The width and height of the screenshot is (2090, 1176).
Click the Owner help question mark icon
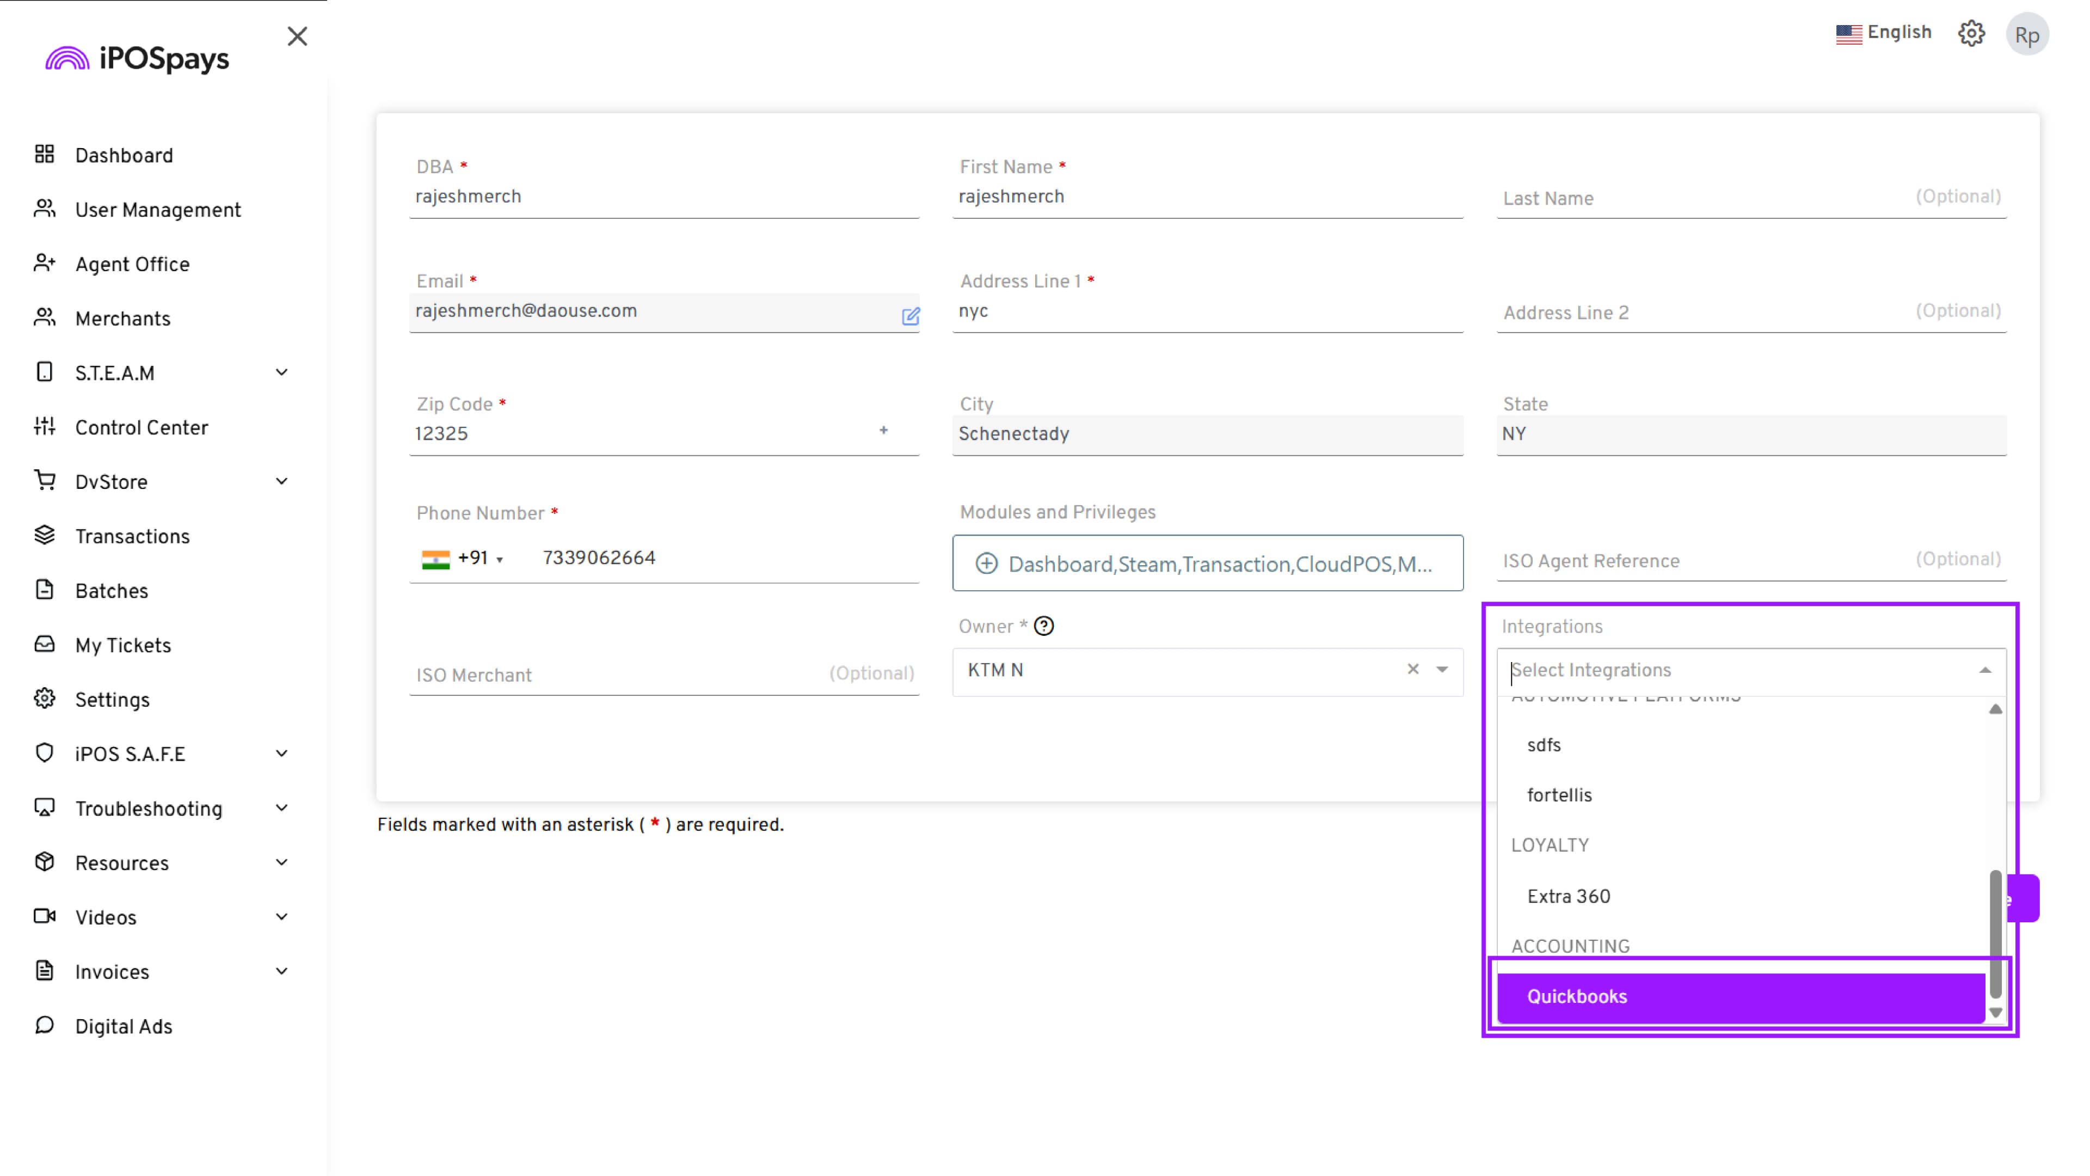click(1044, 627)
